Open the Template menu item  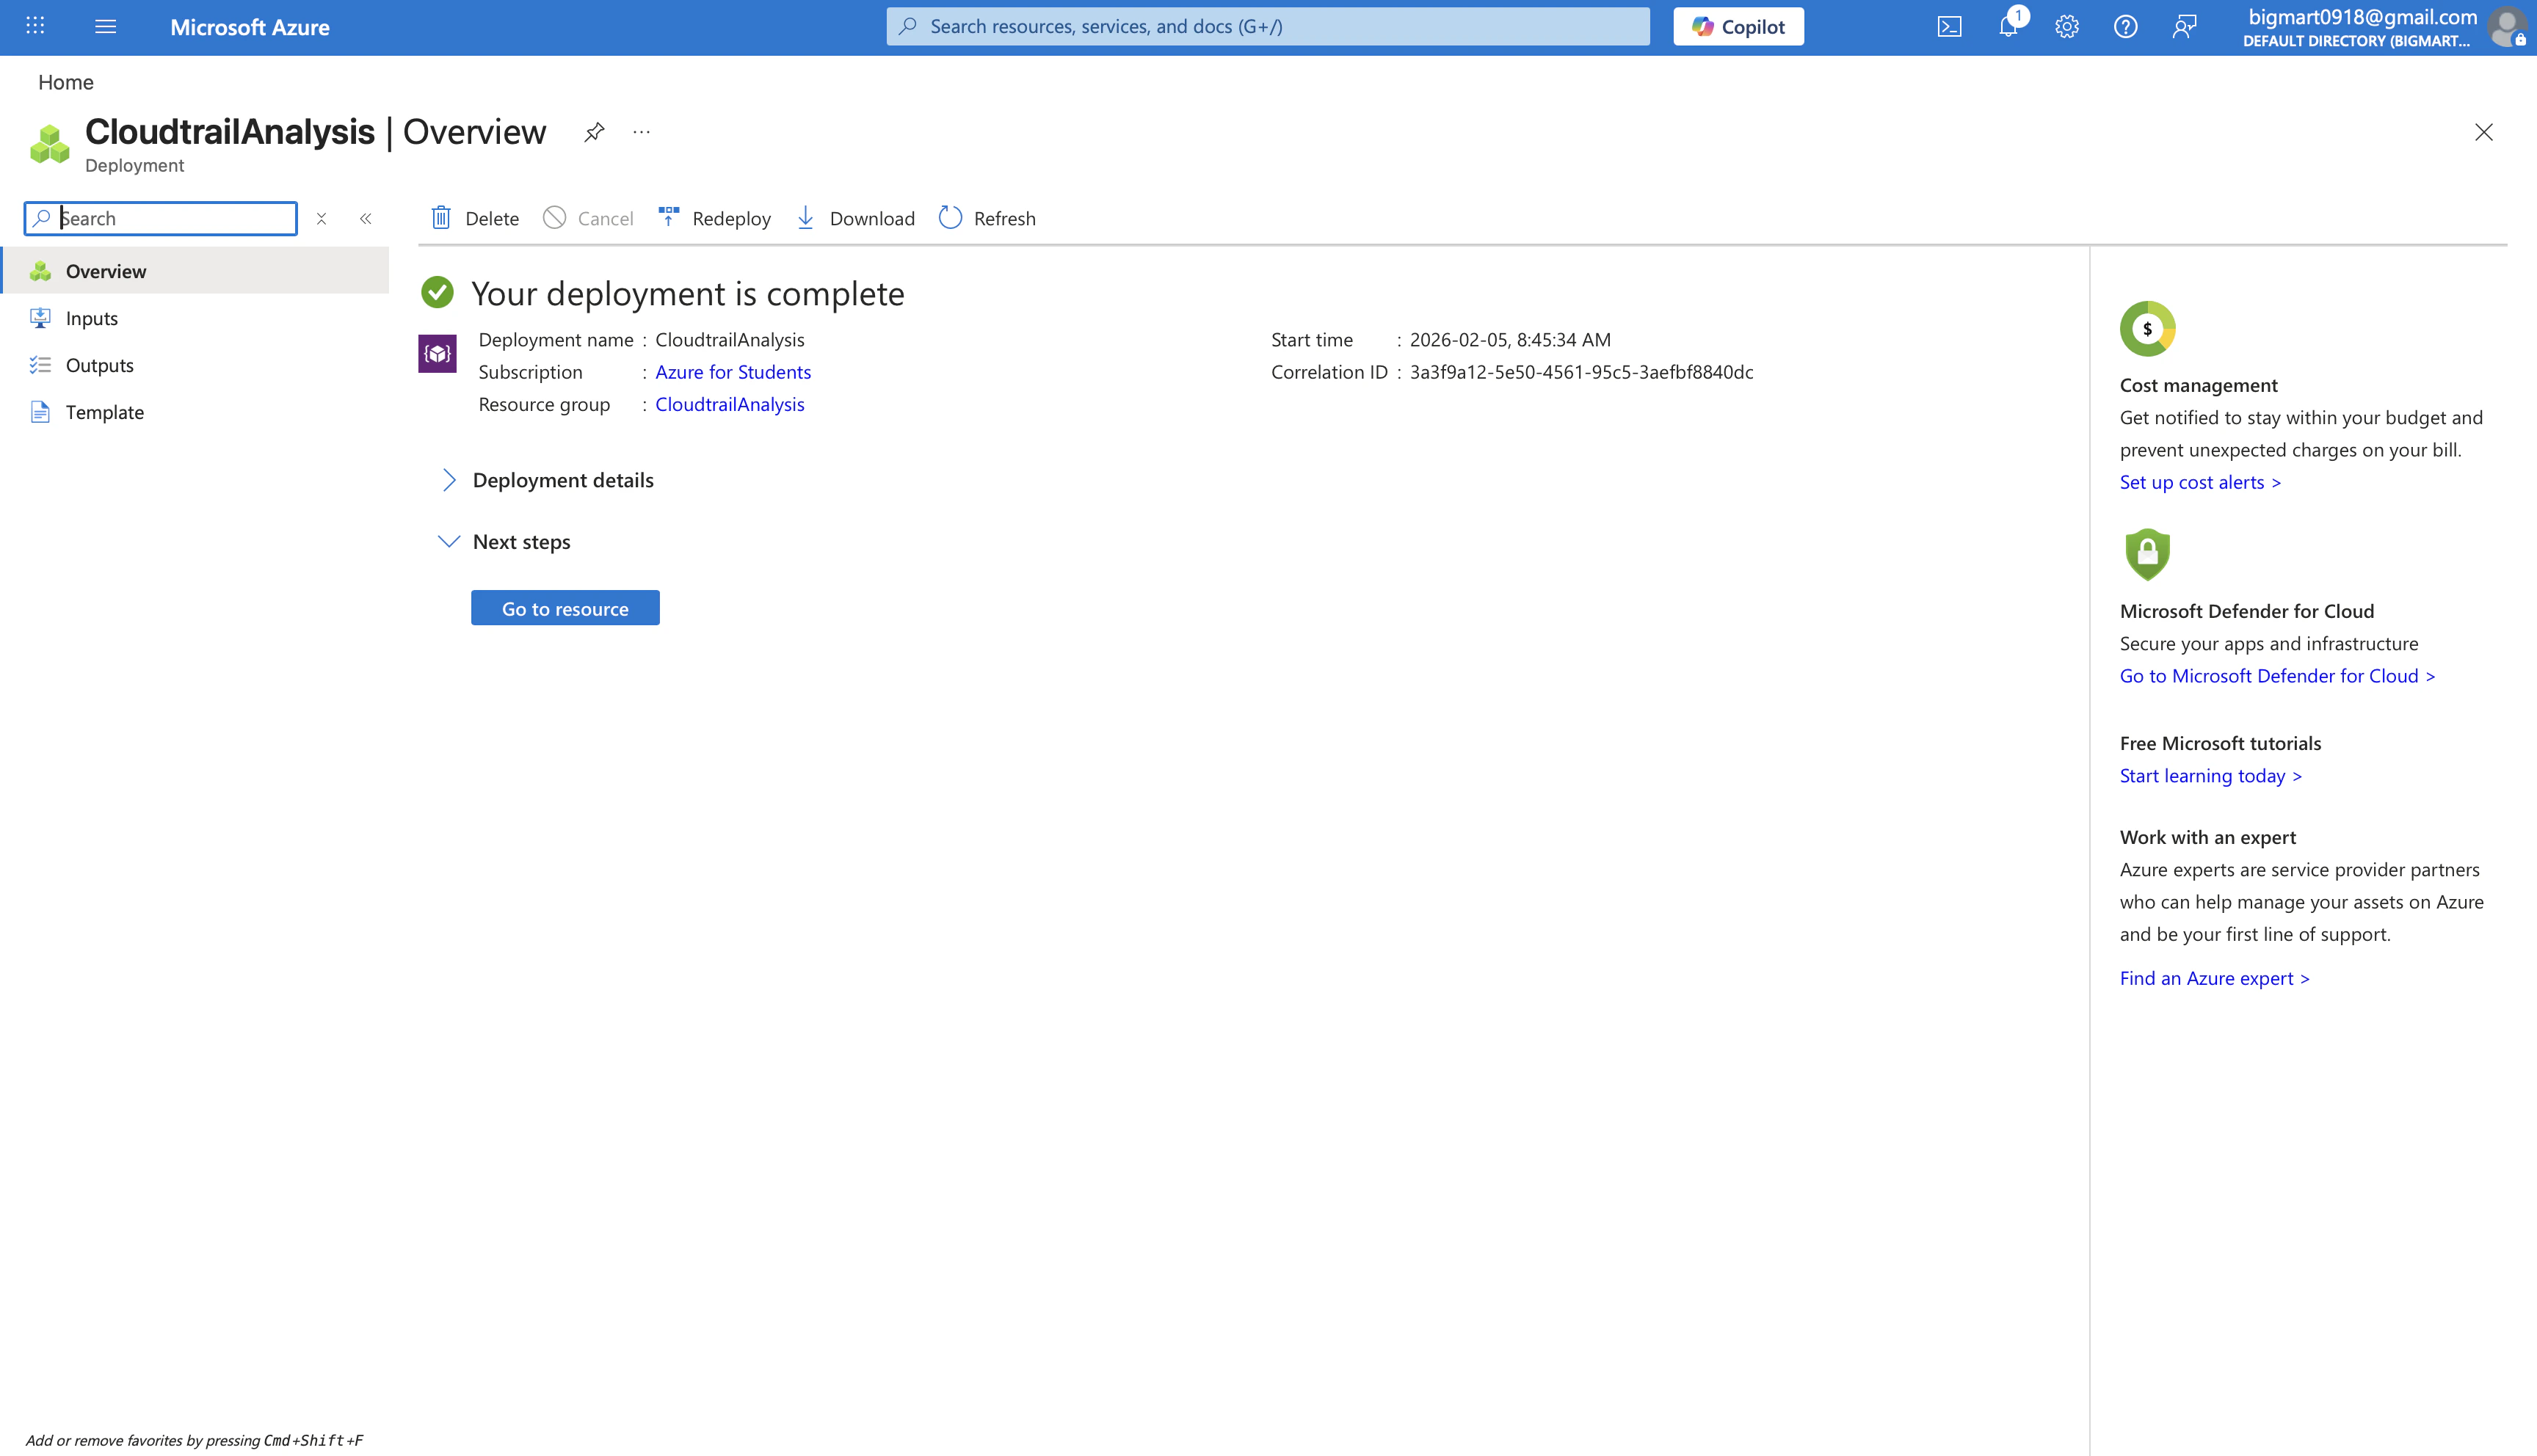click(x=105, y=412)
